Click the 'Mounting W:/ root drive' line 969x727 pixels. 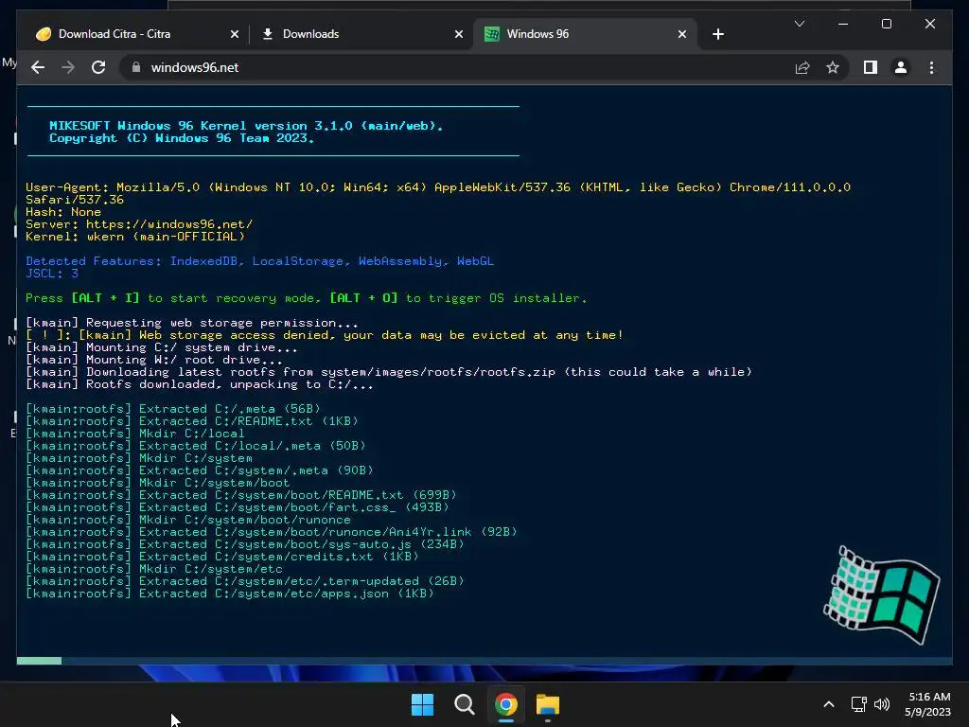(x=154, y=360)
